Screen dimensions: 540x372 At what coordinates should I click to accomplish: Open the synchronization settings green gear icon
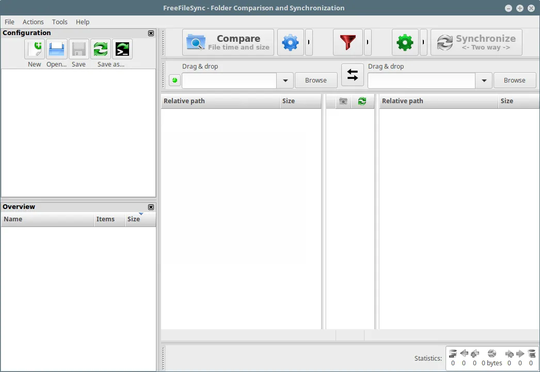coord(405,42)
